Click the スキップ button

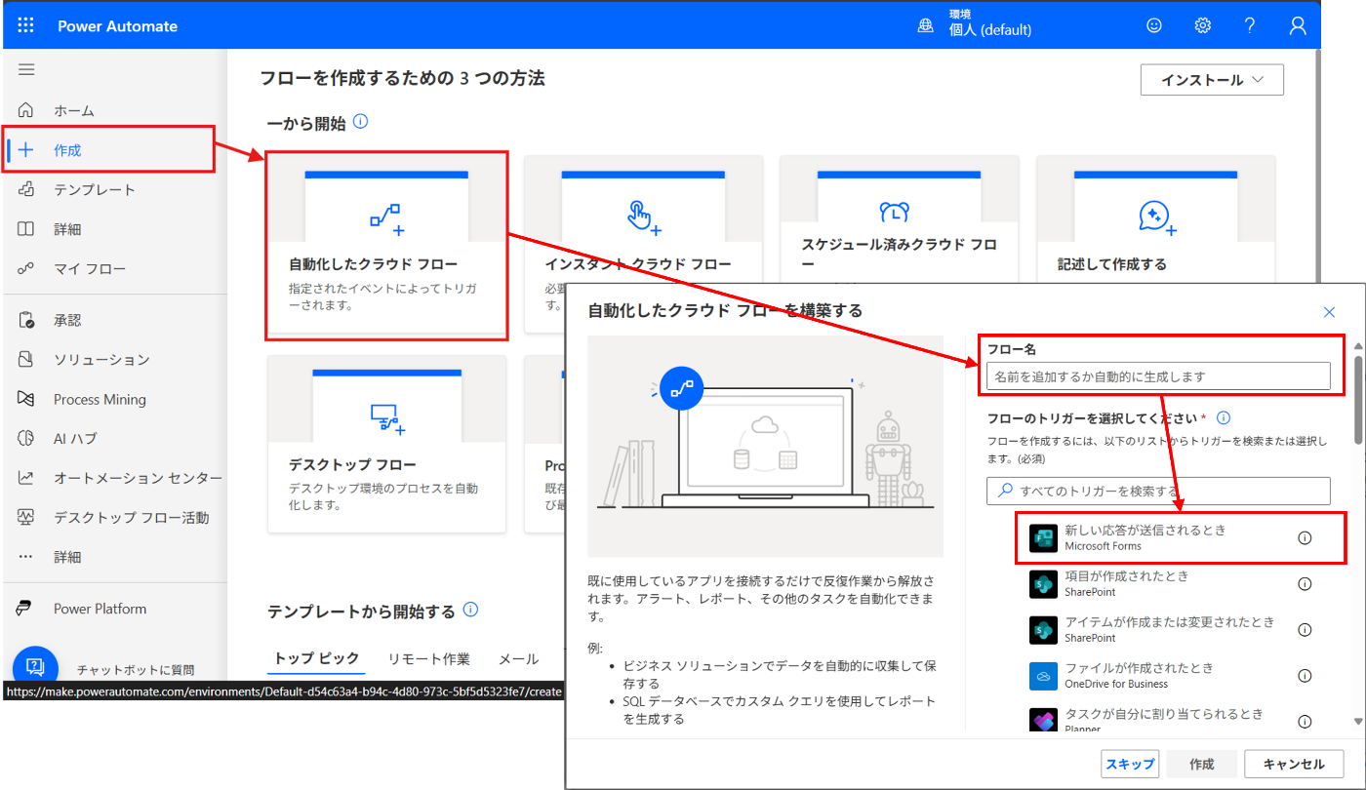1130,764
